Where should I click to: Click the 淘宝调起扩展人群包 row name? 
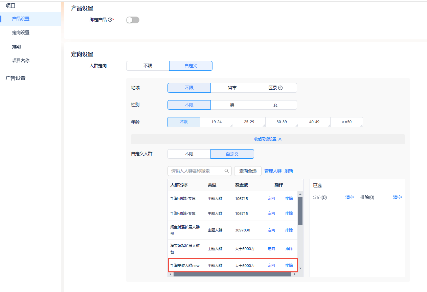(185, 249)
